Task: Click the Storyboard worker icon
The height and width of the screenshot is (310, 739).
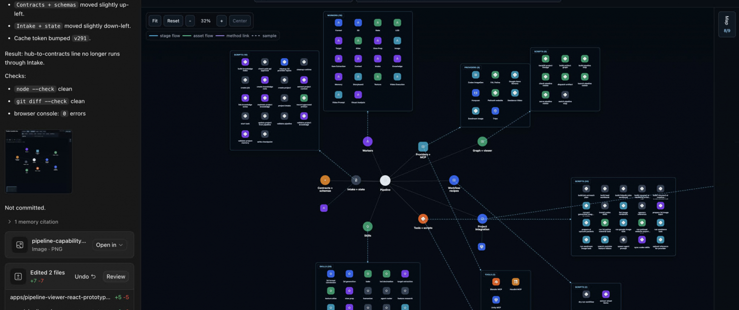Action: [358, 77]
